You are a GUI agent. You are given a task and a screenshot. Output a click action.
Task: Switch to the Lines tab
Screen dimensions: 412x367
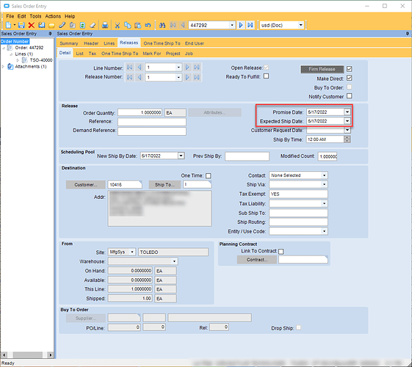pos(109,43)
